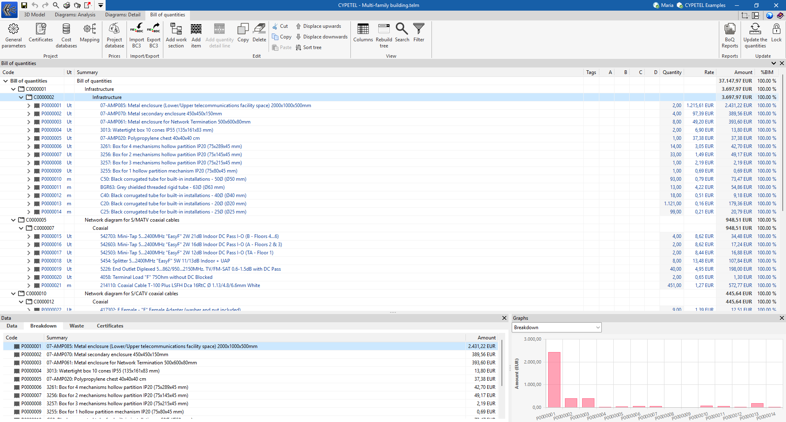This screenshot has height=422, width=786.
Task: Rebuild the tree view
Action: 384,35
